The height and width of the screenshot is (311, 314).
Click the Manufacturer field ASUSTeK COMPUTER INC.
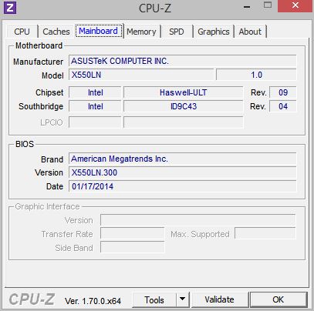[x=183, y=61]
